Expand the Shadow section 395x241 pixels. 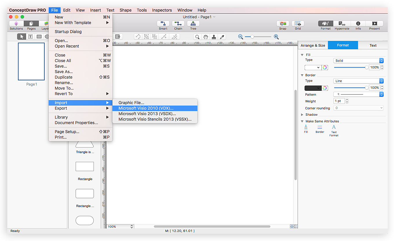303,115
